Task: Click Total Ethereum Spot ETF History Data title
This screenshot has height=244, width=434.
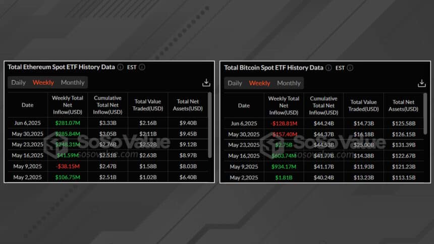Action: tap(61, 67)
